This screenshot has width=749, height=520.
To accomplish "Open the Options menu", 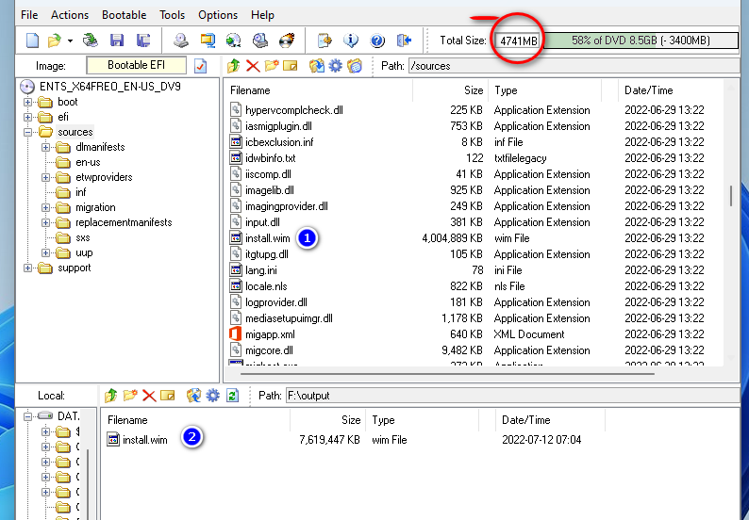I will [218, 15].
